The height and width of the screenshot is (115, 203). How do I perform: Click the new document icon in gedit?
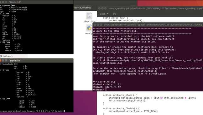click(x=114, y=14)
